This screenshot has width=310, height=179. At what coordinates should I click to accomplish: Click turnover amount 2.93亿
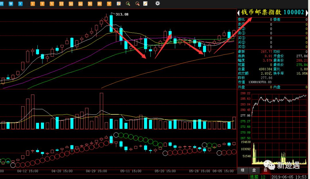(266, 73)
